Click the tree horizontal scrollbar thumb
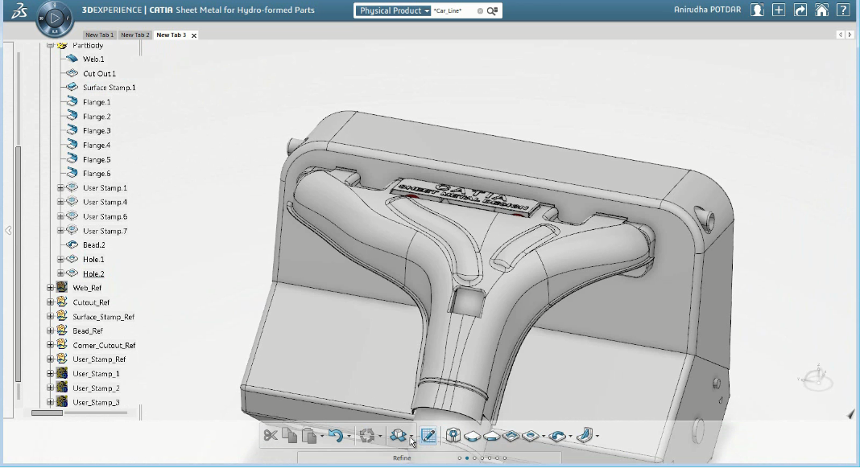Image resolution: width=860 pixels, height=468 pixels. coord(47,413)
